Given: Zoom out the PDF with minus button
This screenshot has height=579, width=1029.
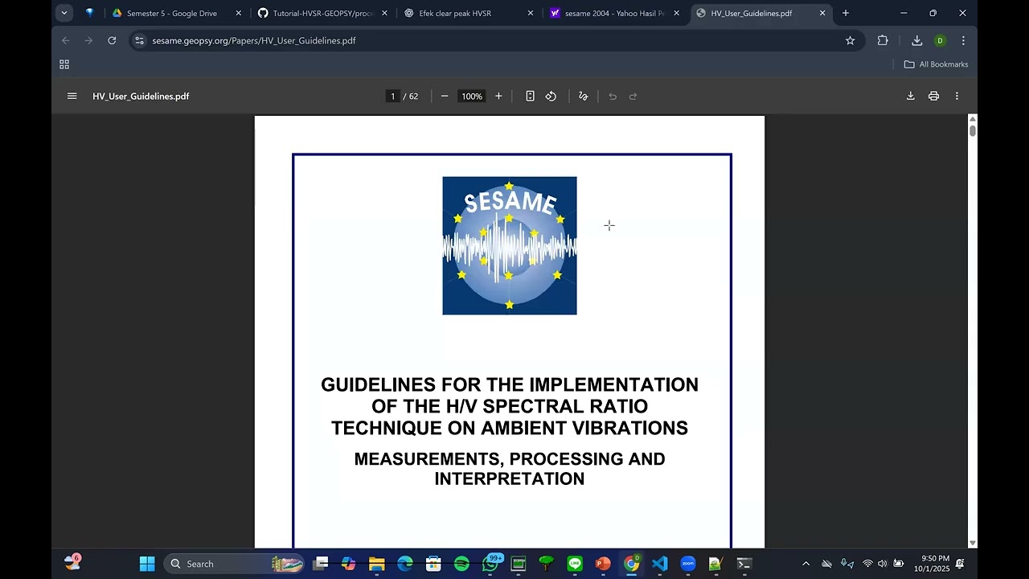Looking at the screenshot, I should (x=445, y=96).
